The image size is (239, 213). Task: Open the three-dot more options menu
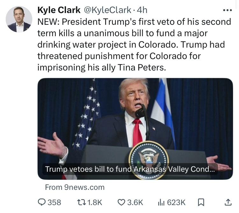pos(228,10)
